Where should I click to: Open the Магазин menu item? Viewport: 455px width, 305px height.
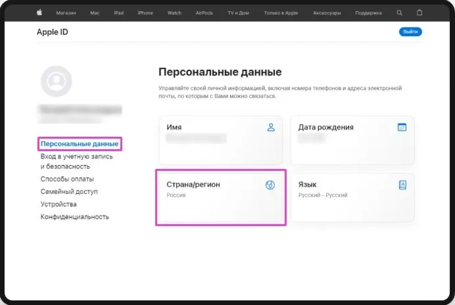(x=66, y=13)
